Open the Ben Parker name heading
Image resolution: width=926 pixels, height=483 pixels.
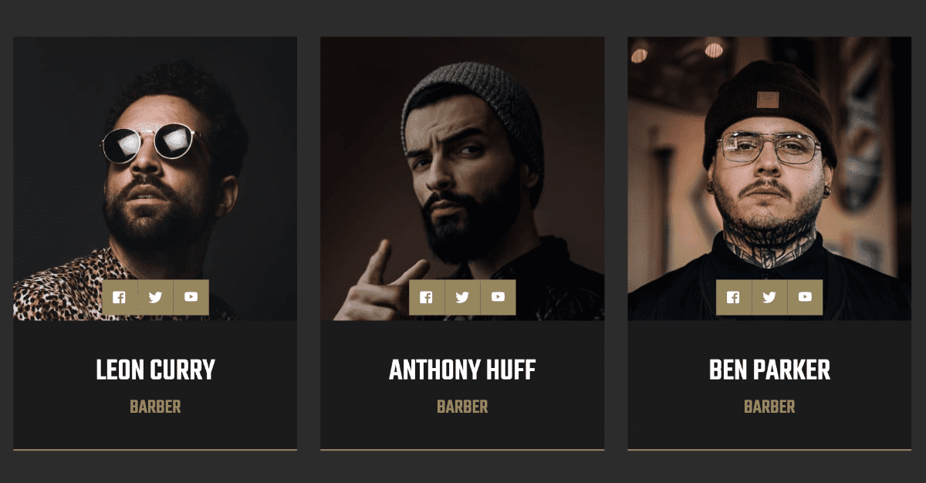coord(769,370)
